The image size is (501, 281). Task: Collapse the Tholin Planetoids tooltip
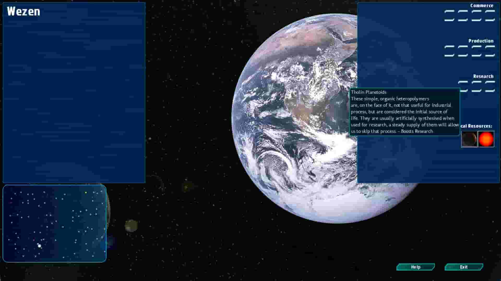pyautogui.click(x=404, y=112)
